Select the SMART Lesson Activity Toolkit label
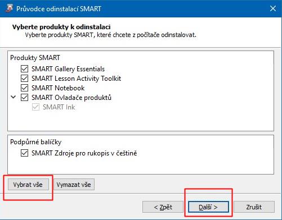This screenshot has height=220, width=282. pos(76,79)
